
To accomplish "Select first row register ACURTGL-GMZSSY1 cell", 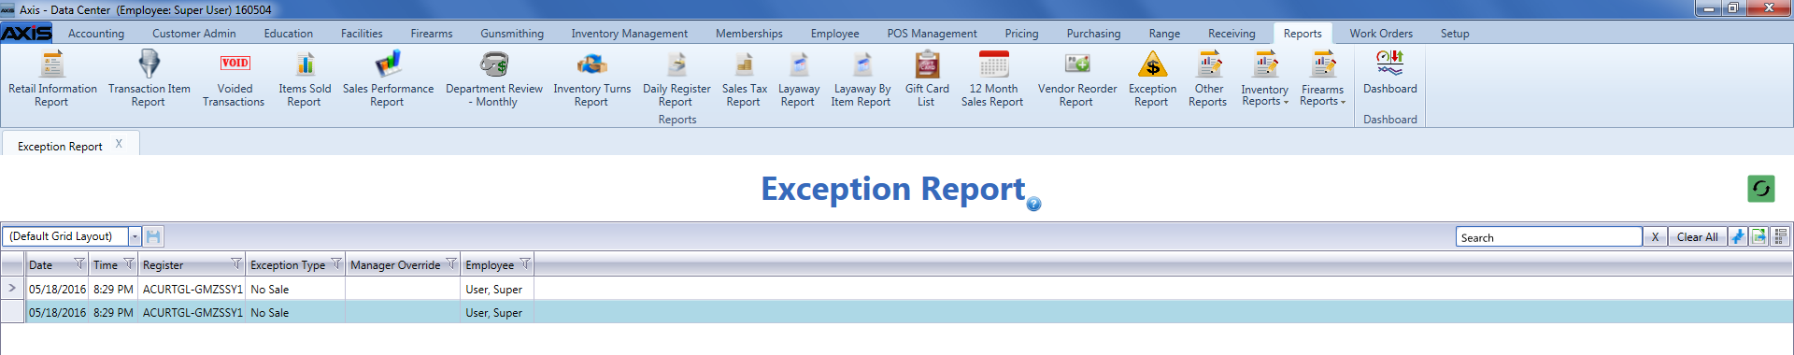I will [192, 289].
